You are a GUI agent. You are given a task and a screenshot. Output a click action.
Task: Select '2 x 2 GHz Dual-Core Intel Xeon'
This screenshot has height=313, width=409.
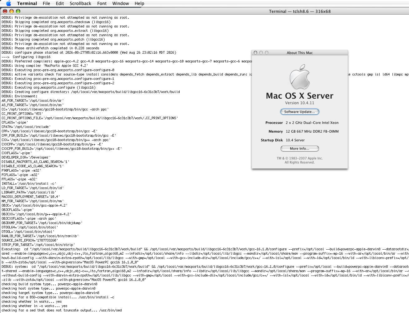pyautogui.click(x=312, y=123)
